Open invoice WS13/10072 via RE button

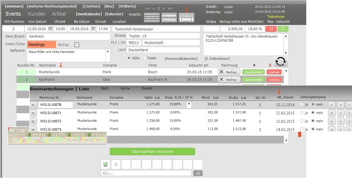(33, 122)
